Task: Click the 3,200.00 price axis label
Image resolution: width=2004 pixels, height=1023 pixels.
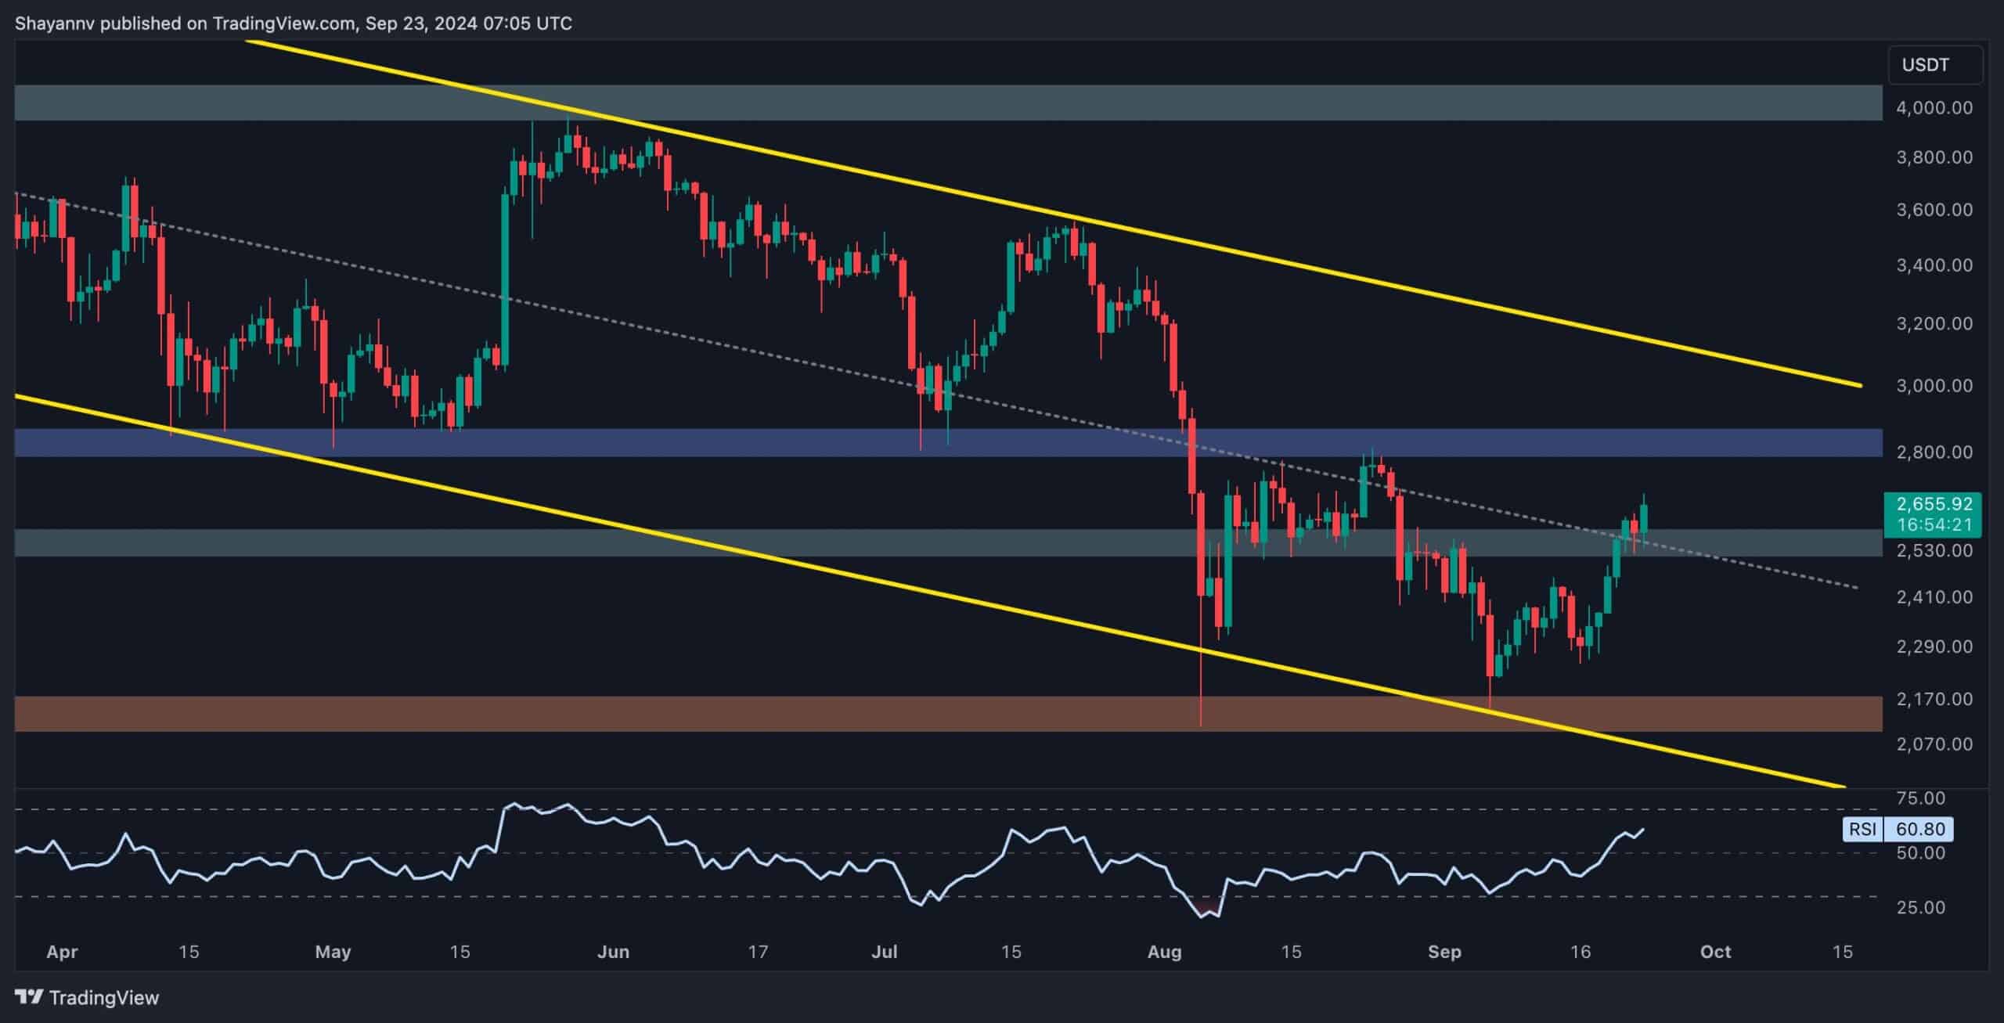Action: point(1934,323)
